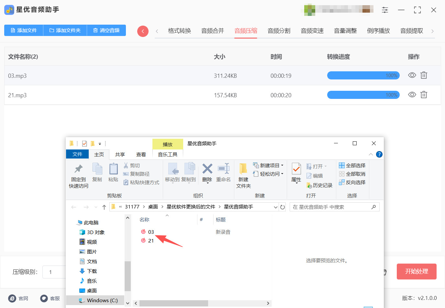Select the 音乐工具 ribbon tab
This screenshot has height=308, width=445.
(x=168, y=154)
